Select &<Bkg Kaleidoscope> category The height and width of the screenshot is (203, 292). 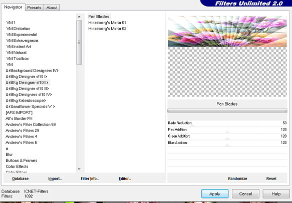[x=26, y=100]
